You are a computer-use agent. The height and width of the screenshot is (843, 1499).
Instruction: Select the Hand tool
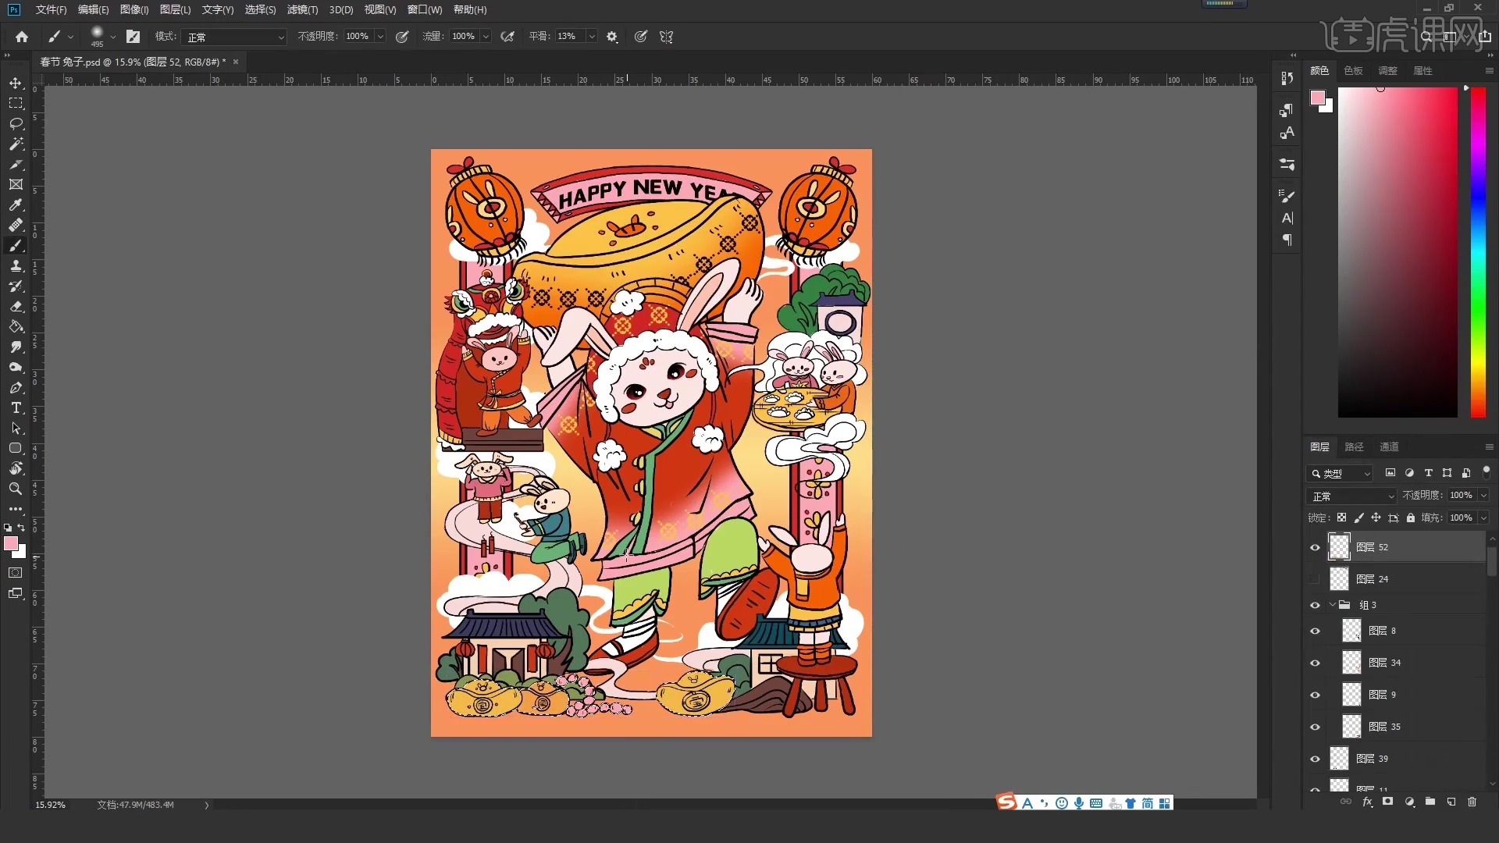[x=16, y=469]
